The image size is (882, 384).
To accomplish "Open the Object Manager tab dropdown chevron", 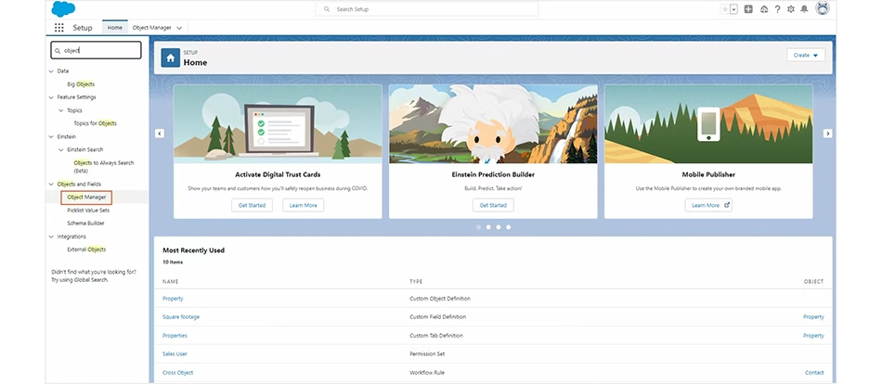I will coord(179,28).
